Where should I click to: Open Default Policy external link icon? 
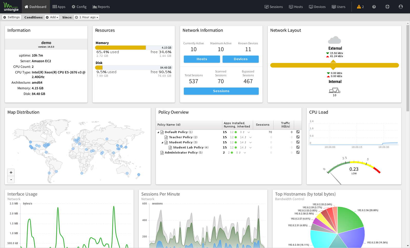click(298, 132)
